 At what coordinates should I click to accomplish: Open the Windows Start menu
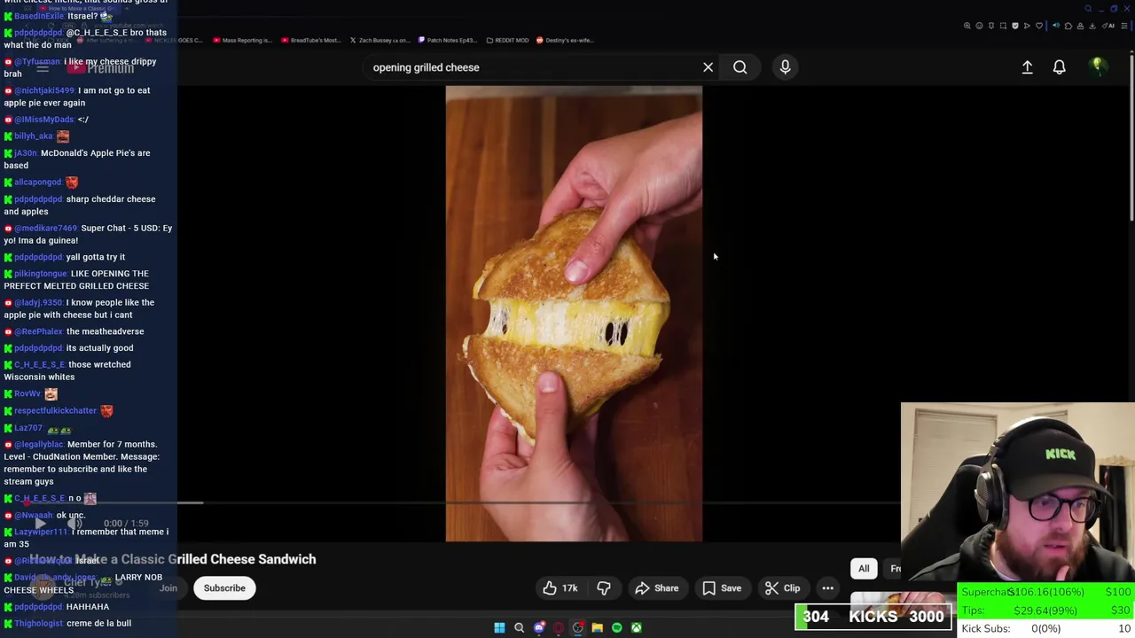pyautogui.click(x=499, y=627)
